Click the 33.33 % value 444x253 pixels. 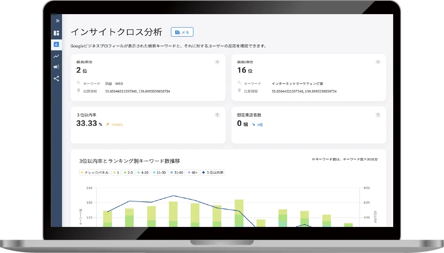click(x=89, y=123)
